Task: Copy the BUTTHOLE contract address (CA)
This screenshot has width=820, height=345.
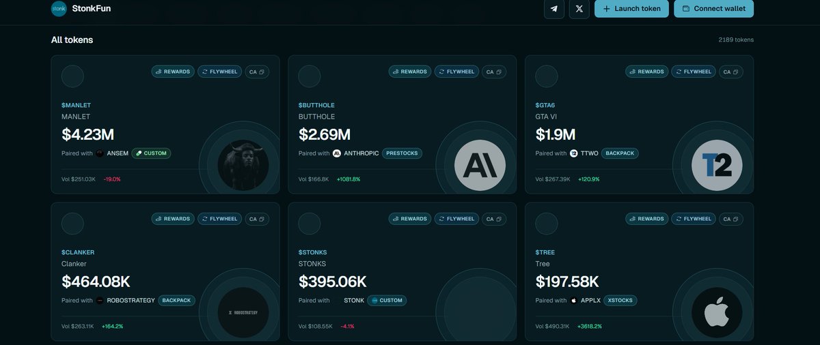Action: (x=493, y=72)
